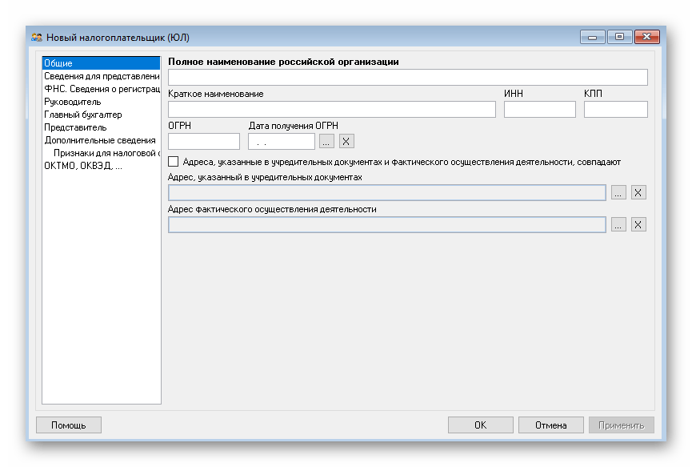
Task: Click the Отмена button
Action: 550,425
